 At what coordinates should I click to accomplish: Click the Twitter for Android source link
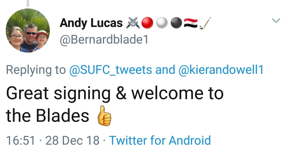click(x=160, y=141)
